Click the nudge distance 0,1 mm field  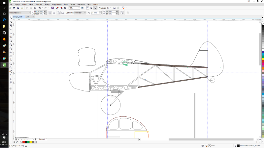pos(95,13)
